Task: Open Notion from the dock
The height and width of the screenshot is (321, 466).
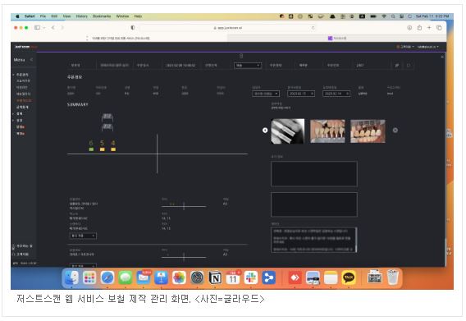Action: (215, 277)
